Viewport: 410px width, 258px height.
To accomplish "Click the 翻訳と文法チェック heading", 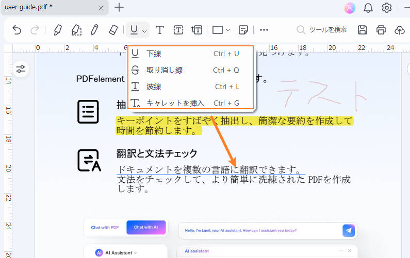I will [x=157, y=153].
